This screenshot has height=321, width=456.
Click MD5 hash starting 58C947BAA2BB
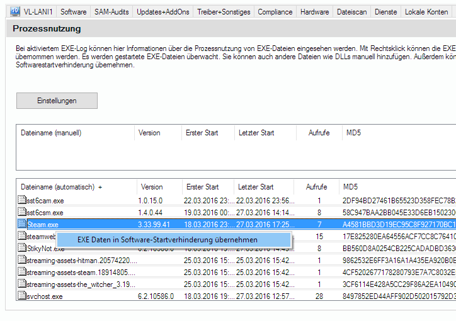[x=399, y=213]
